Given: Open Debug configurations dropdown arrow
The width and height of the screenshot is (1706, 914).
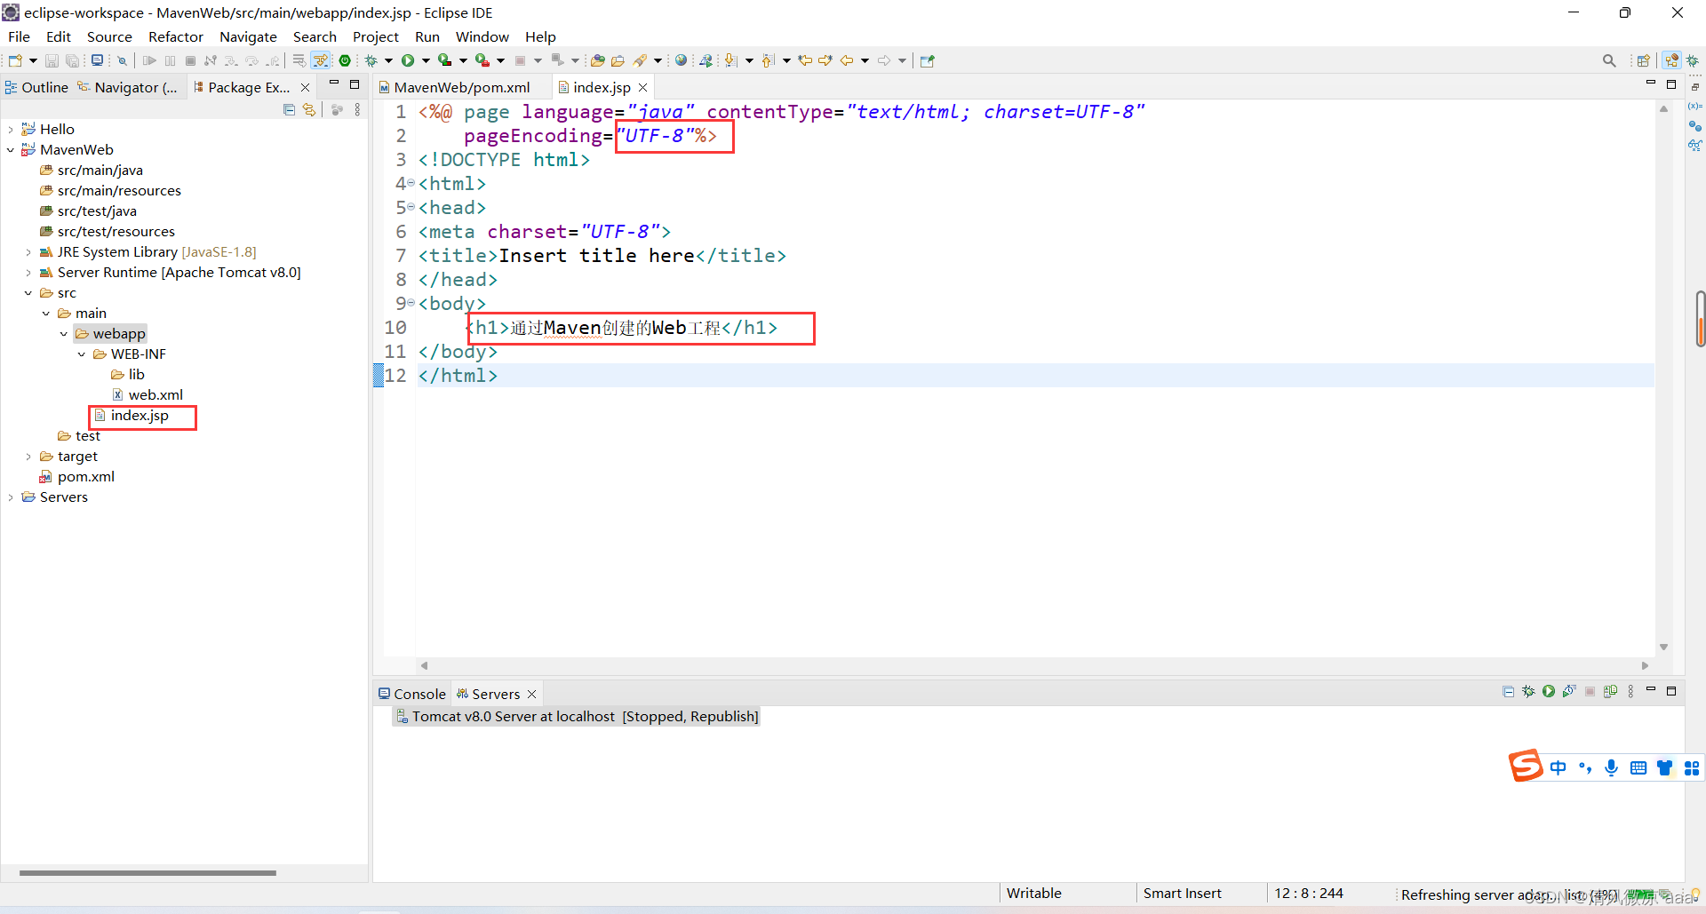Looking at the screenshot, I should pos(388,60).
